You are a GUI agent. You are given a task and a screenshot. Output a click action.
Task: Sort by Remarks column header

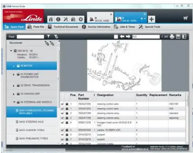[175, 95]
